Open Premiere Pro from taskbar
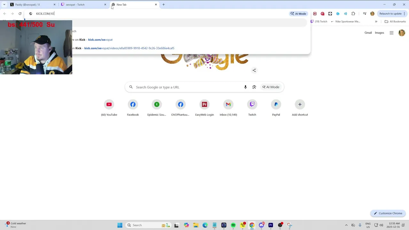The height and width of the screenshot is (230, 409). tap(271, 225)
